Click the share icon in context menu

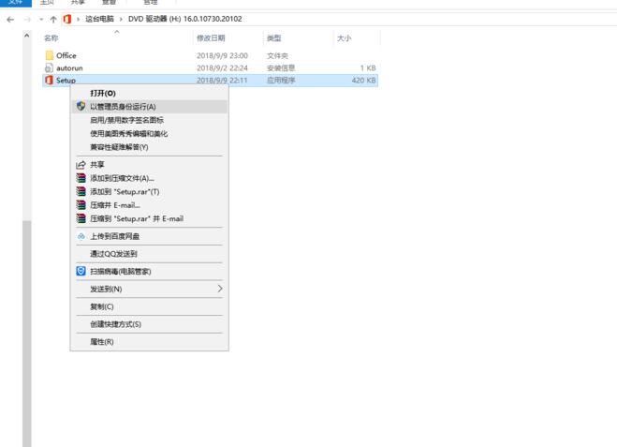pos(81,165)
